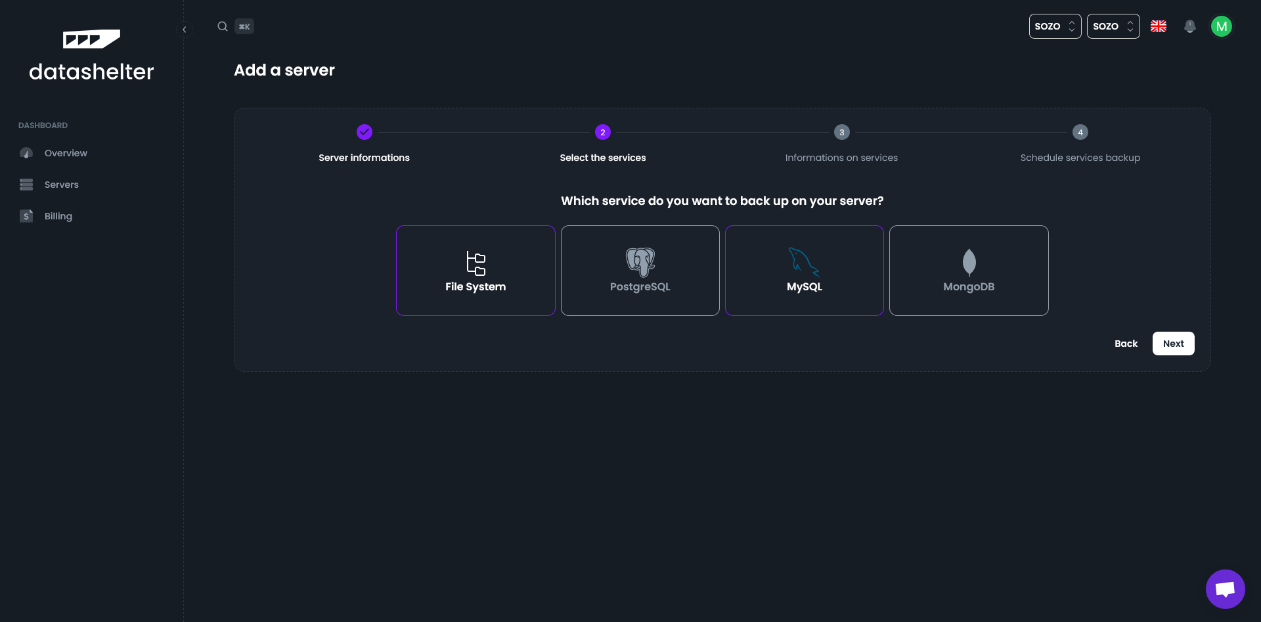Open the user avatar M menu
Viewport: 1261px width, 622px height.
[x=1221, y=26]
